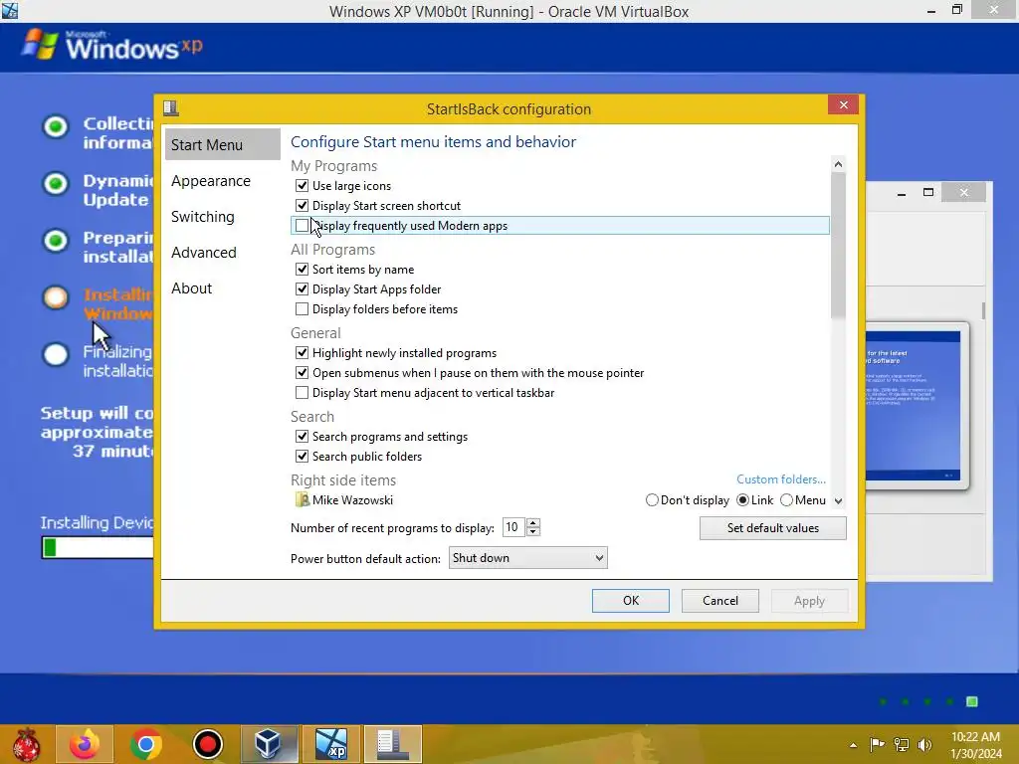1019x764 pixels.
Task: Toggle Highlight newly installed programs
Action: tap(302, 353)
